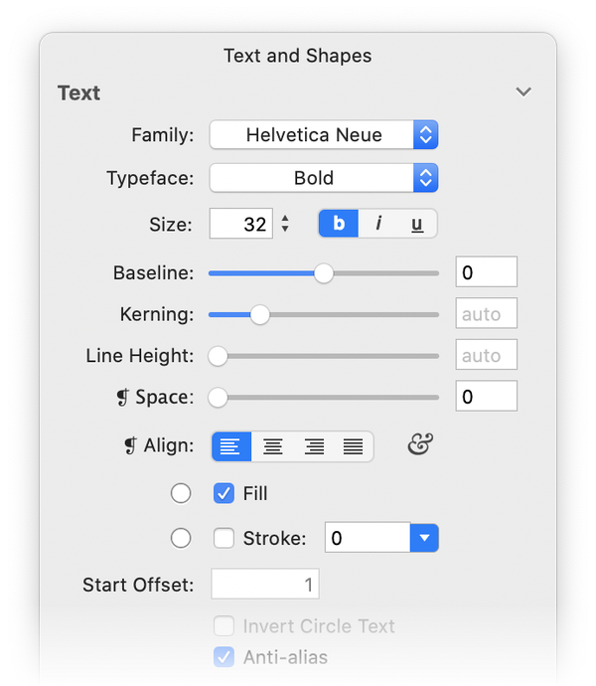Toggle the bold text style button

coord(339,224)
